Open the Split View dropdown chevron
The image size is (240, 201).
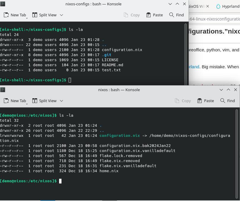click(61, 15)
